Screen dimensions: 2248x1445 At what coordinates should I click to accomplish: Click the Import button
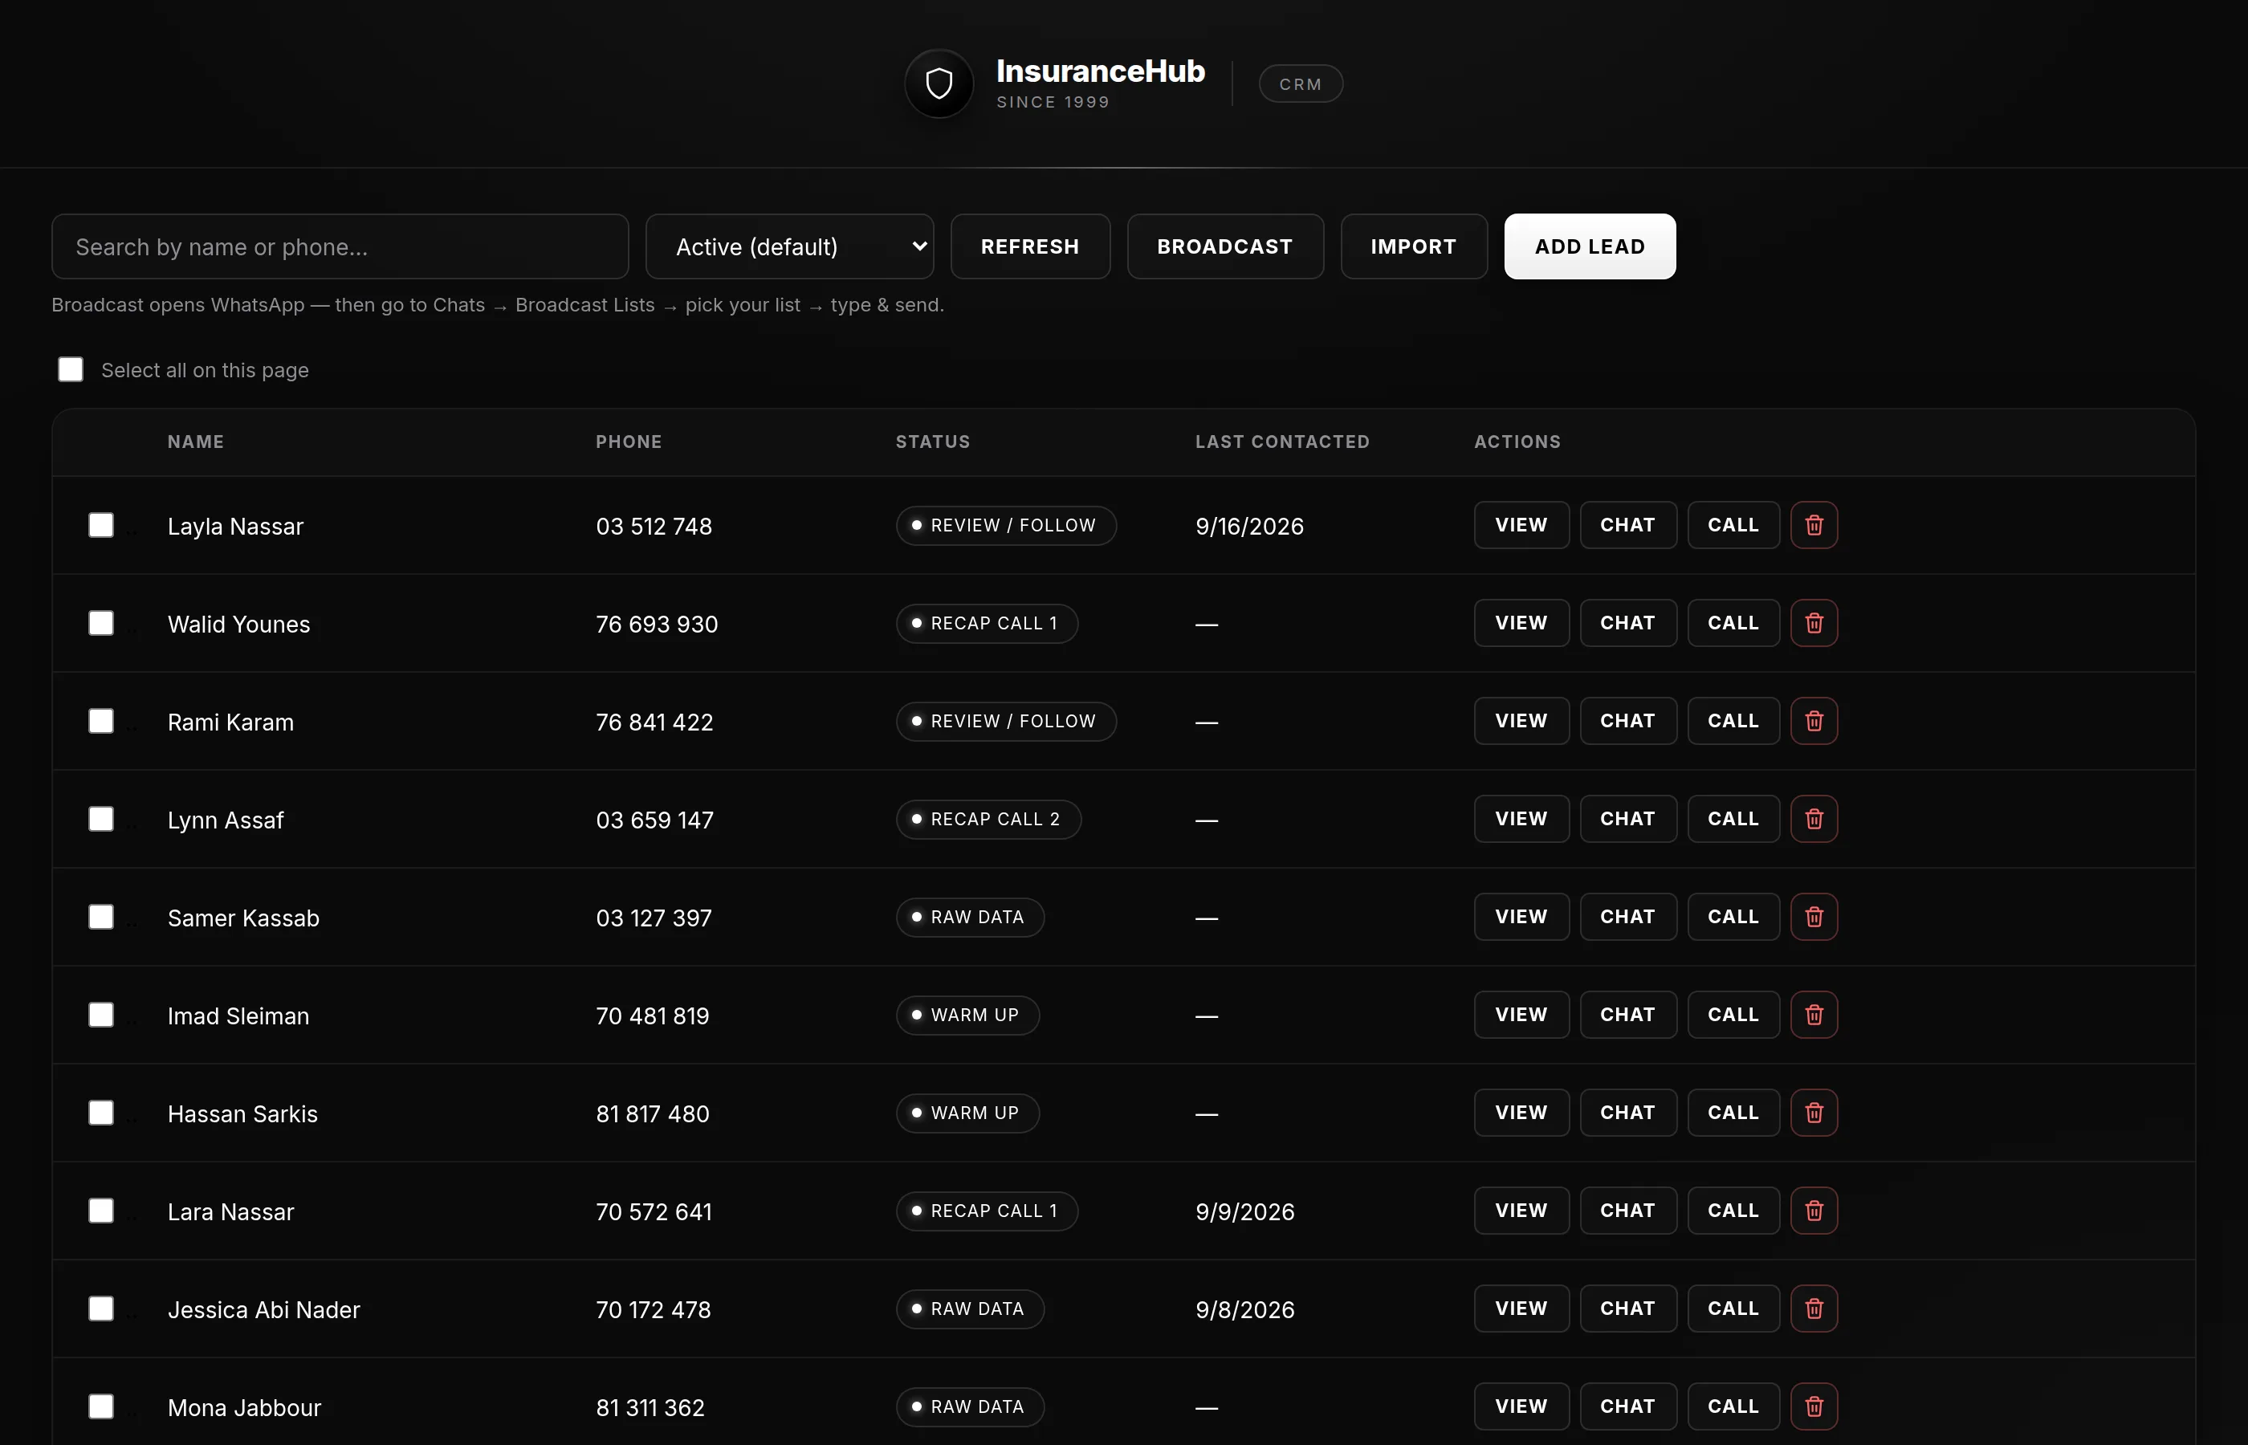1414,246
